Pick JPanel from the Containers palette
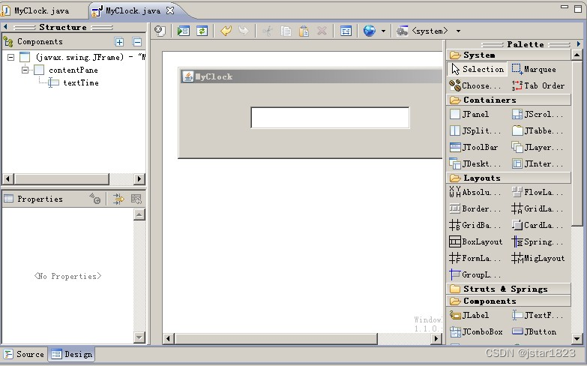This screenshot has width=587, height=366. (469, 114)
